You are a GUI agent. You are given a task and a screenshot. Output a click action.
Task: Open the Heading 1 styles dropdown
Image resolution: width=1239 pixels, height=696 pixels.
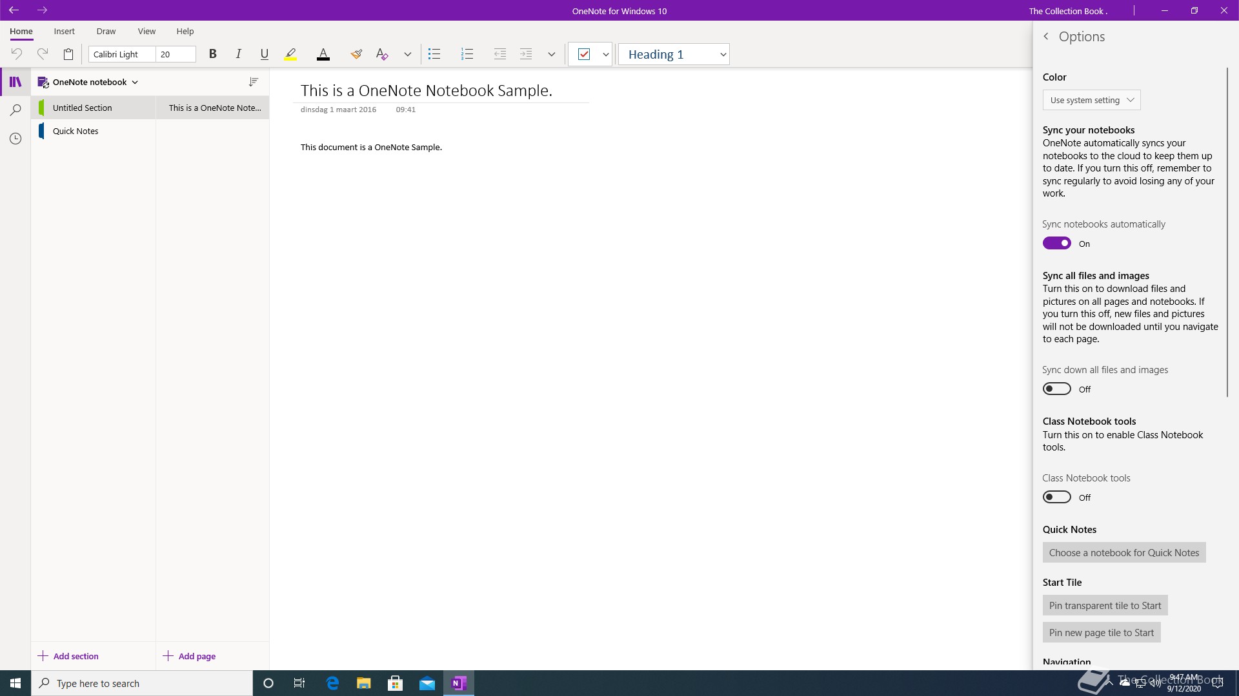pos(723,55)
